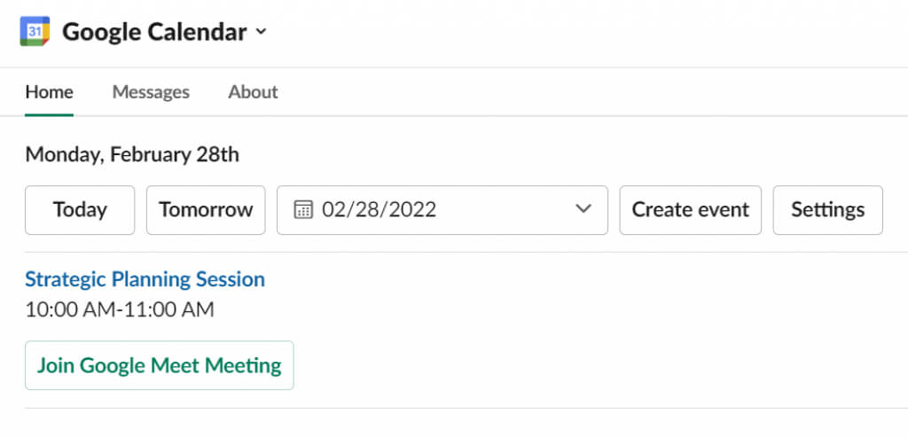Open the Settings button

tap(827, 210)
